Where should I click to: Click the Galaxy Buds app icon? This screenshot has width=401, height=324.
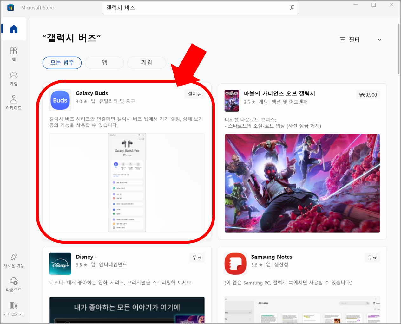60,100
